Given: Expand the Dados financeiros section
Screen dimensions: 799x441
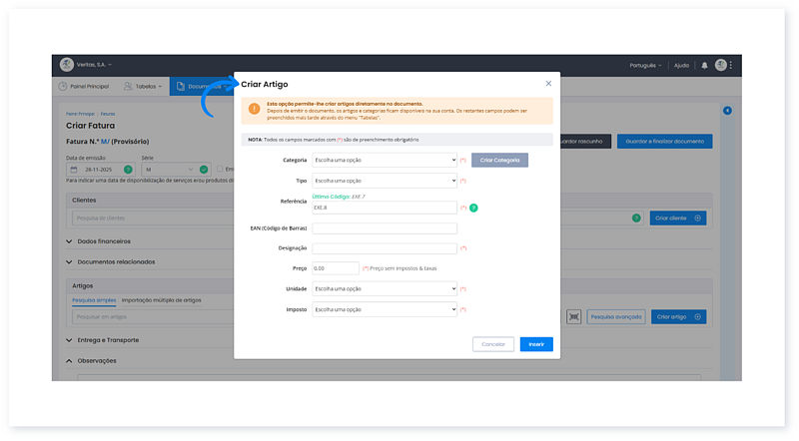Looking at the screenshot, I should click(104, 240).
